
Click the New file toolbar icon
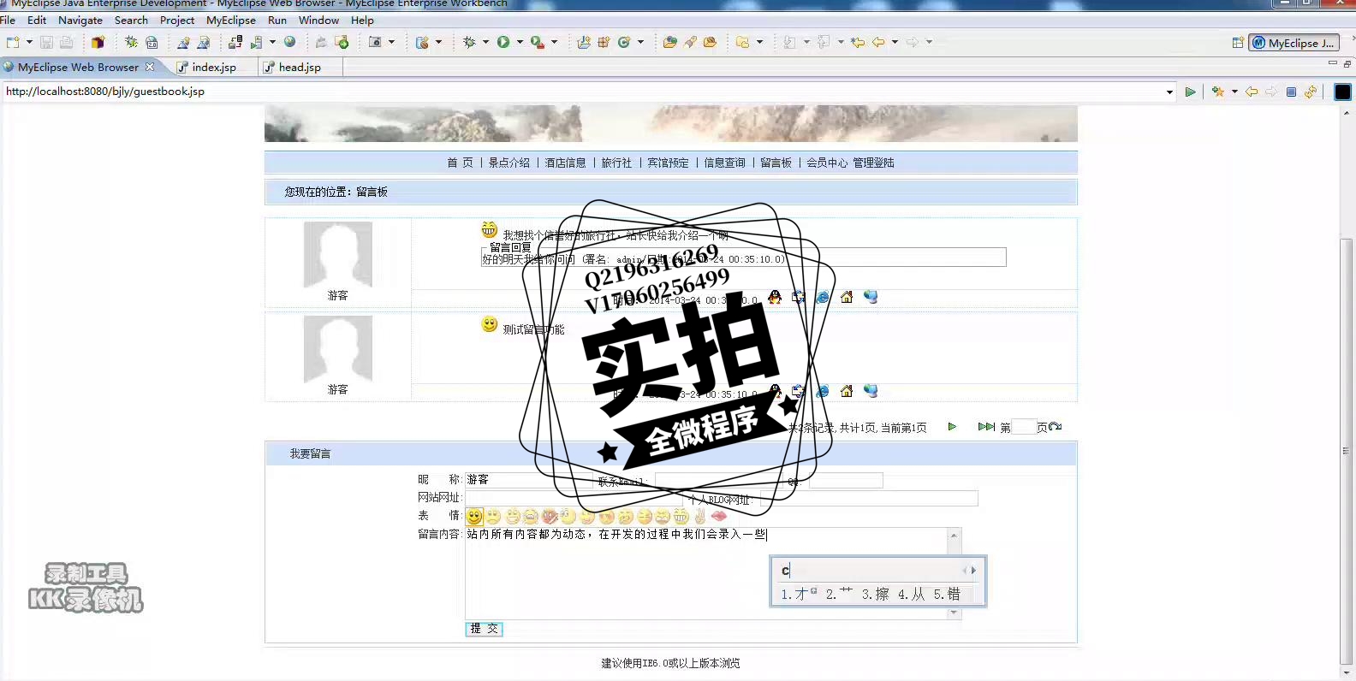[x=13, y=42]
